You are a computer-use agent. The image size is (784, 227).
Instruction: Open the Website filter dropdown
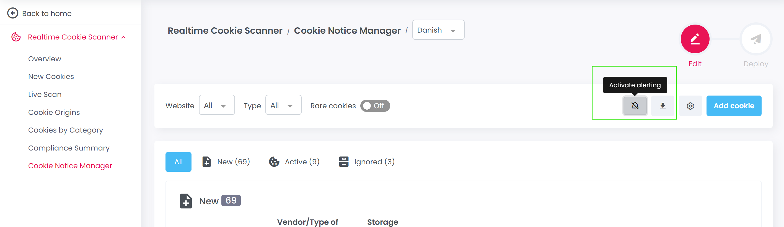[x=216, y=105]
